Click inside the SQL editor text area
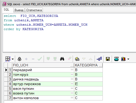 point(69,39)
